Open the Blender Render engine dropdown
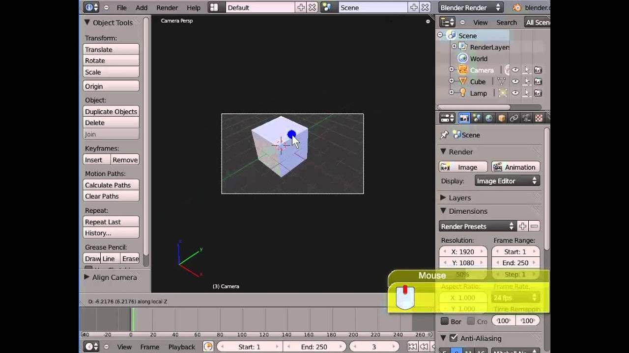This screenshot has height=353, width=629. [470, 7]
